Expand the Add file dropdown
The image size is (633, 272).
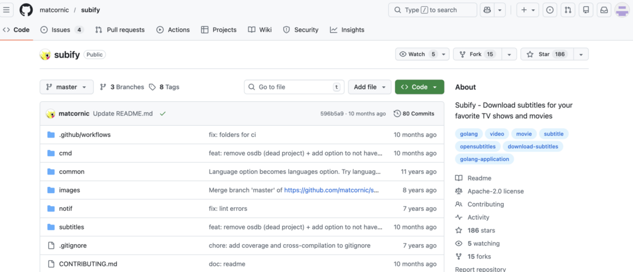(x=370, y=87)
